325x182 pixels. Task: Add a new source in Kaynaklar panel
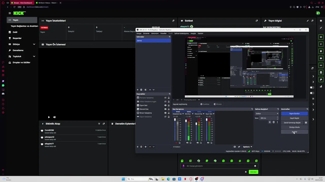point(138,147)
